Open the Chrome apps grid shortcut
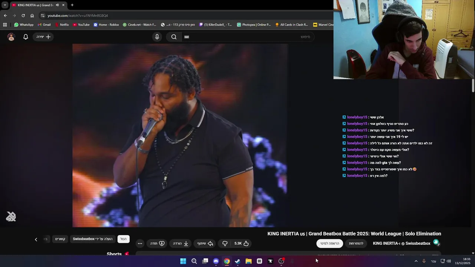 pos(5,25)
